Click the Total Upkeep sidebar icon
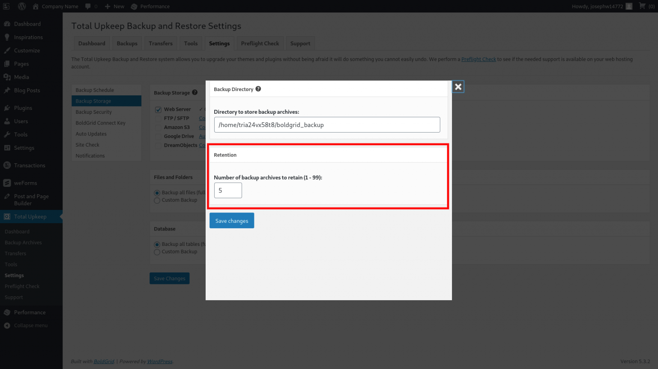The width and height of the screenshot is (658, 369). click(7, 216)
